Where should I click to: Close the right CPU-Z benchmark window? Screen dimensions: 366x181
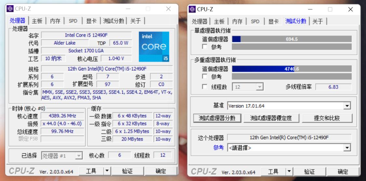point(350,9)
